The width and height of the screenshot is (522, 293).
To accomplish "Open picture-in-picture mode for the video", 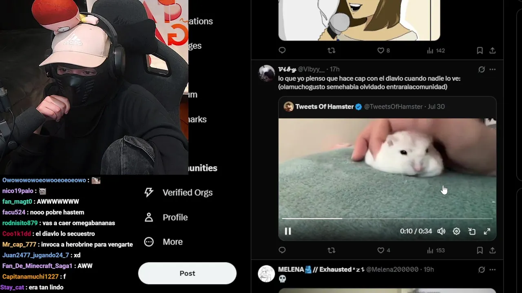I will coord(472,231).
